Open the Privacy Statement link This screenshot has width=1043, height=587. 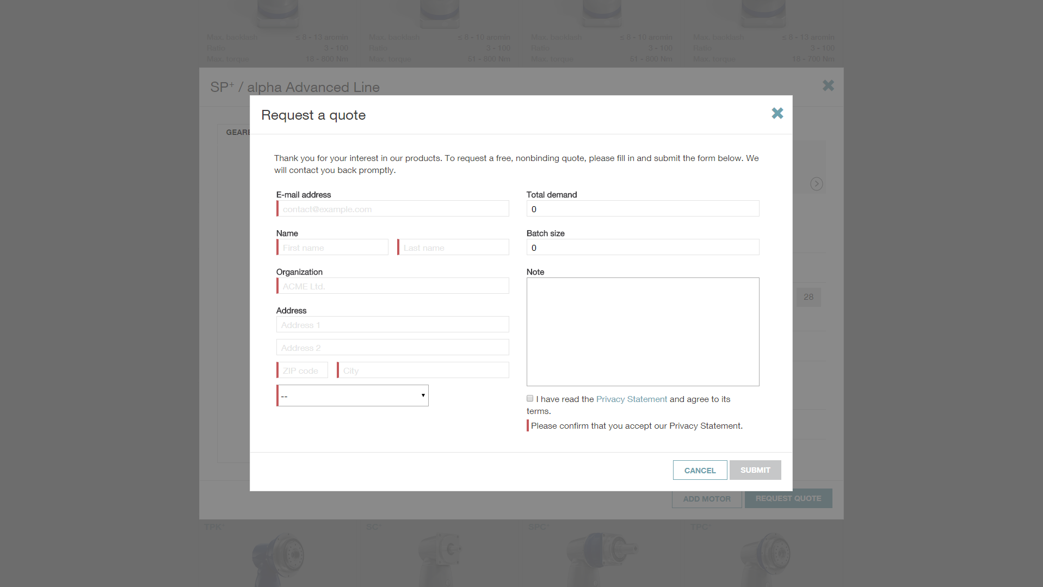tap(631, 399)
